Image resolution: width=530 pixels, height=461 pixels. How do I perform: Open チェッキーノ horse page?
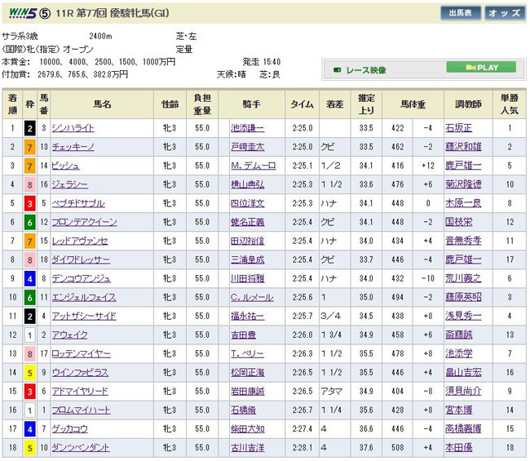pos(73,147)
